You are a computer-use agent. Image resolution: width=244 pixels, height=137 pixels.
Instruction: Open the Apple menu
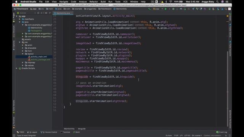coord(16,2)
